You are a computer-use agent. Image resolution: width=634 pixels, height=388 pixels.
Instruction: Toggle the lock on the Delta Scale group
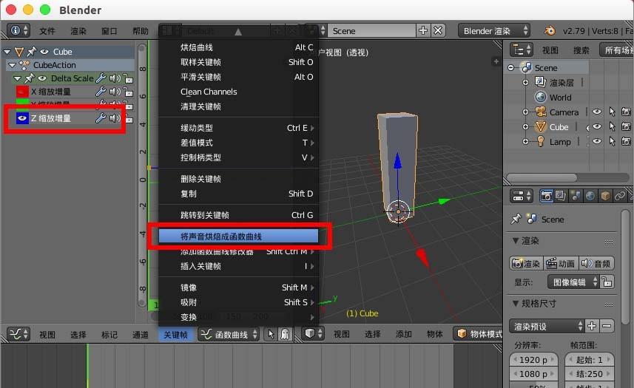point(128,78)
